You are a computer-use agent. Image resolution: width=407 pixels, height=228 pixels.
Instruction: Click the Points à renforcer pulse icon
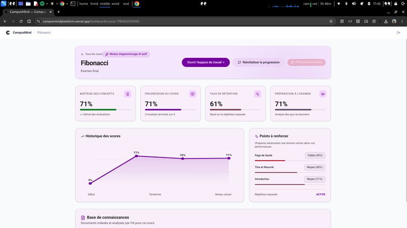tap(257, 136)
